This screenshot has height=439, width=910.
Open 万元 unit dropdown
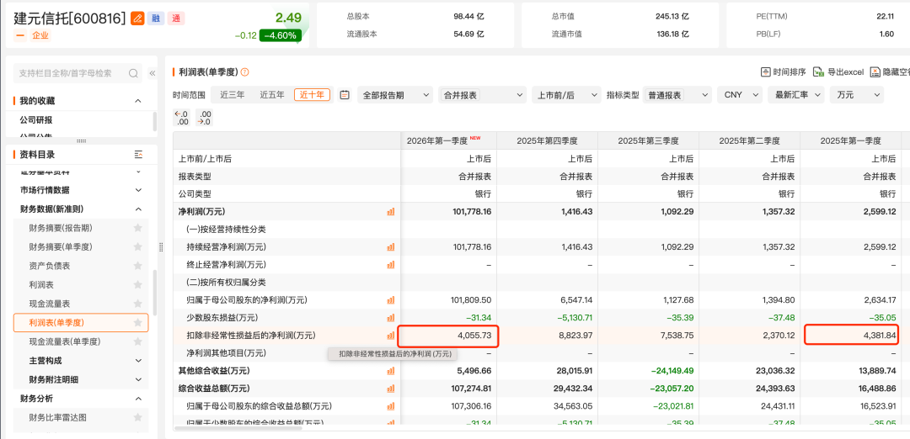tap(857, 95)
